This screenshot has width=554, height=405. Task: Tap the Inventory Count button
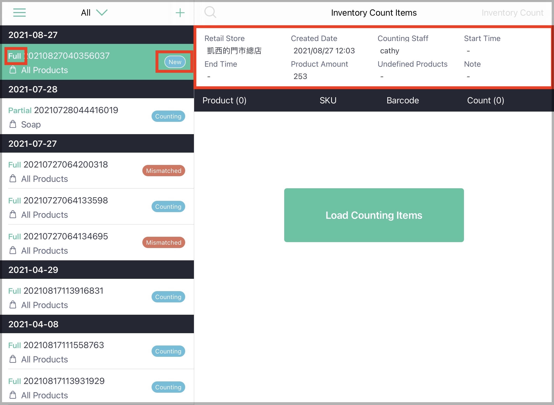(x=512, y=13)
